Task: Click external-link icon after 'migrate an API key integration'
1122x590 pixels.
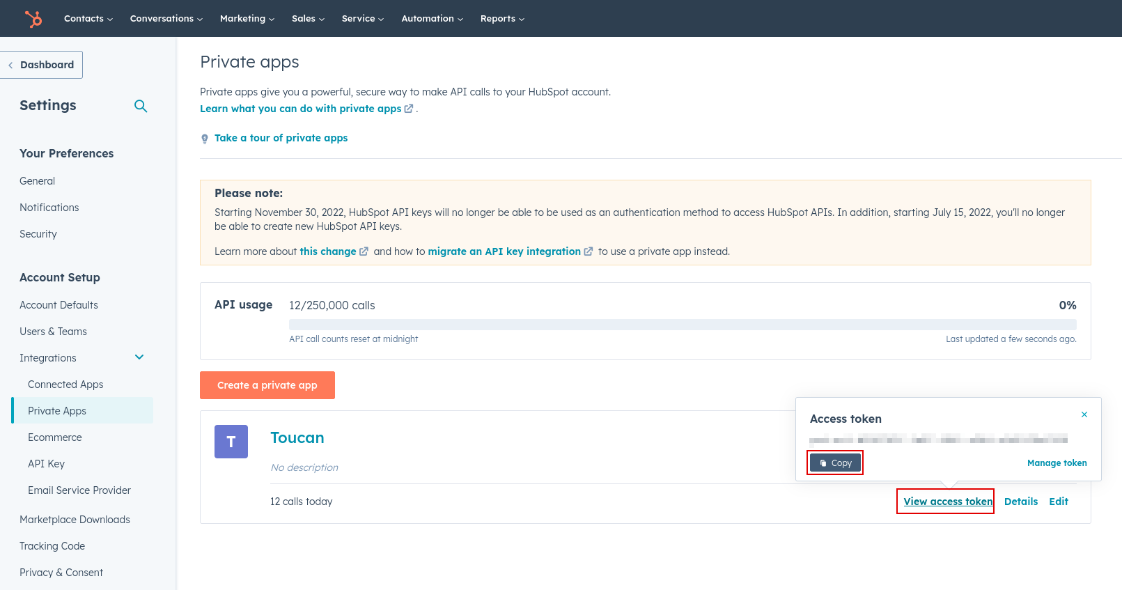Action: point(589,251)
